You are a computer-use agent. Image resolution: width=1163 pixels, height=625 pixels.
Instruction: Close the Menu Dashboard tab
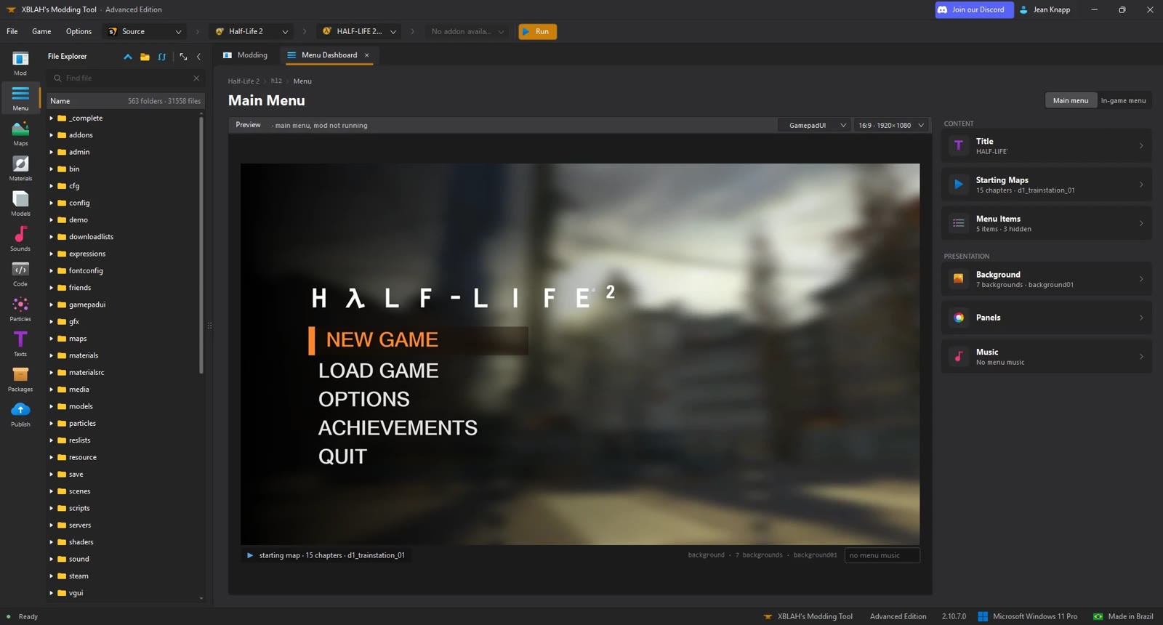click(x=367, y=55)
